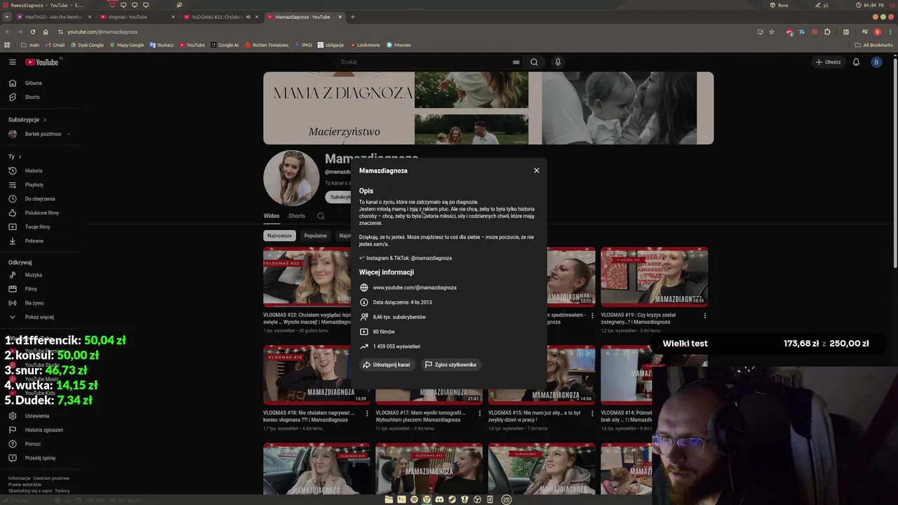Expand Pokaż więcej in sidebar

coord(40,317)
